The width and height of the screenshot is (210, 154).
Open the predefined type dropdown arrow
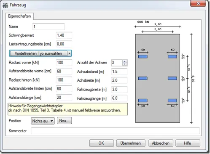coord(70,53)
